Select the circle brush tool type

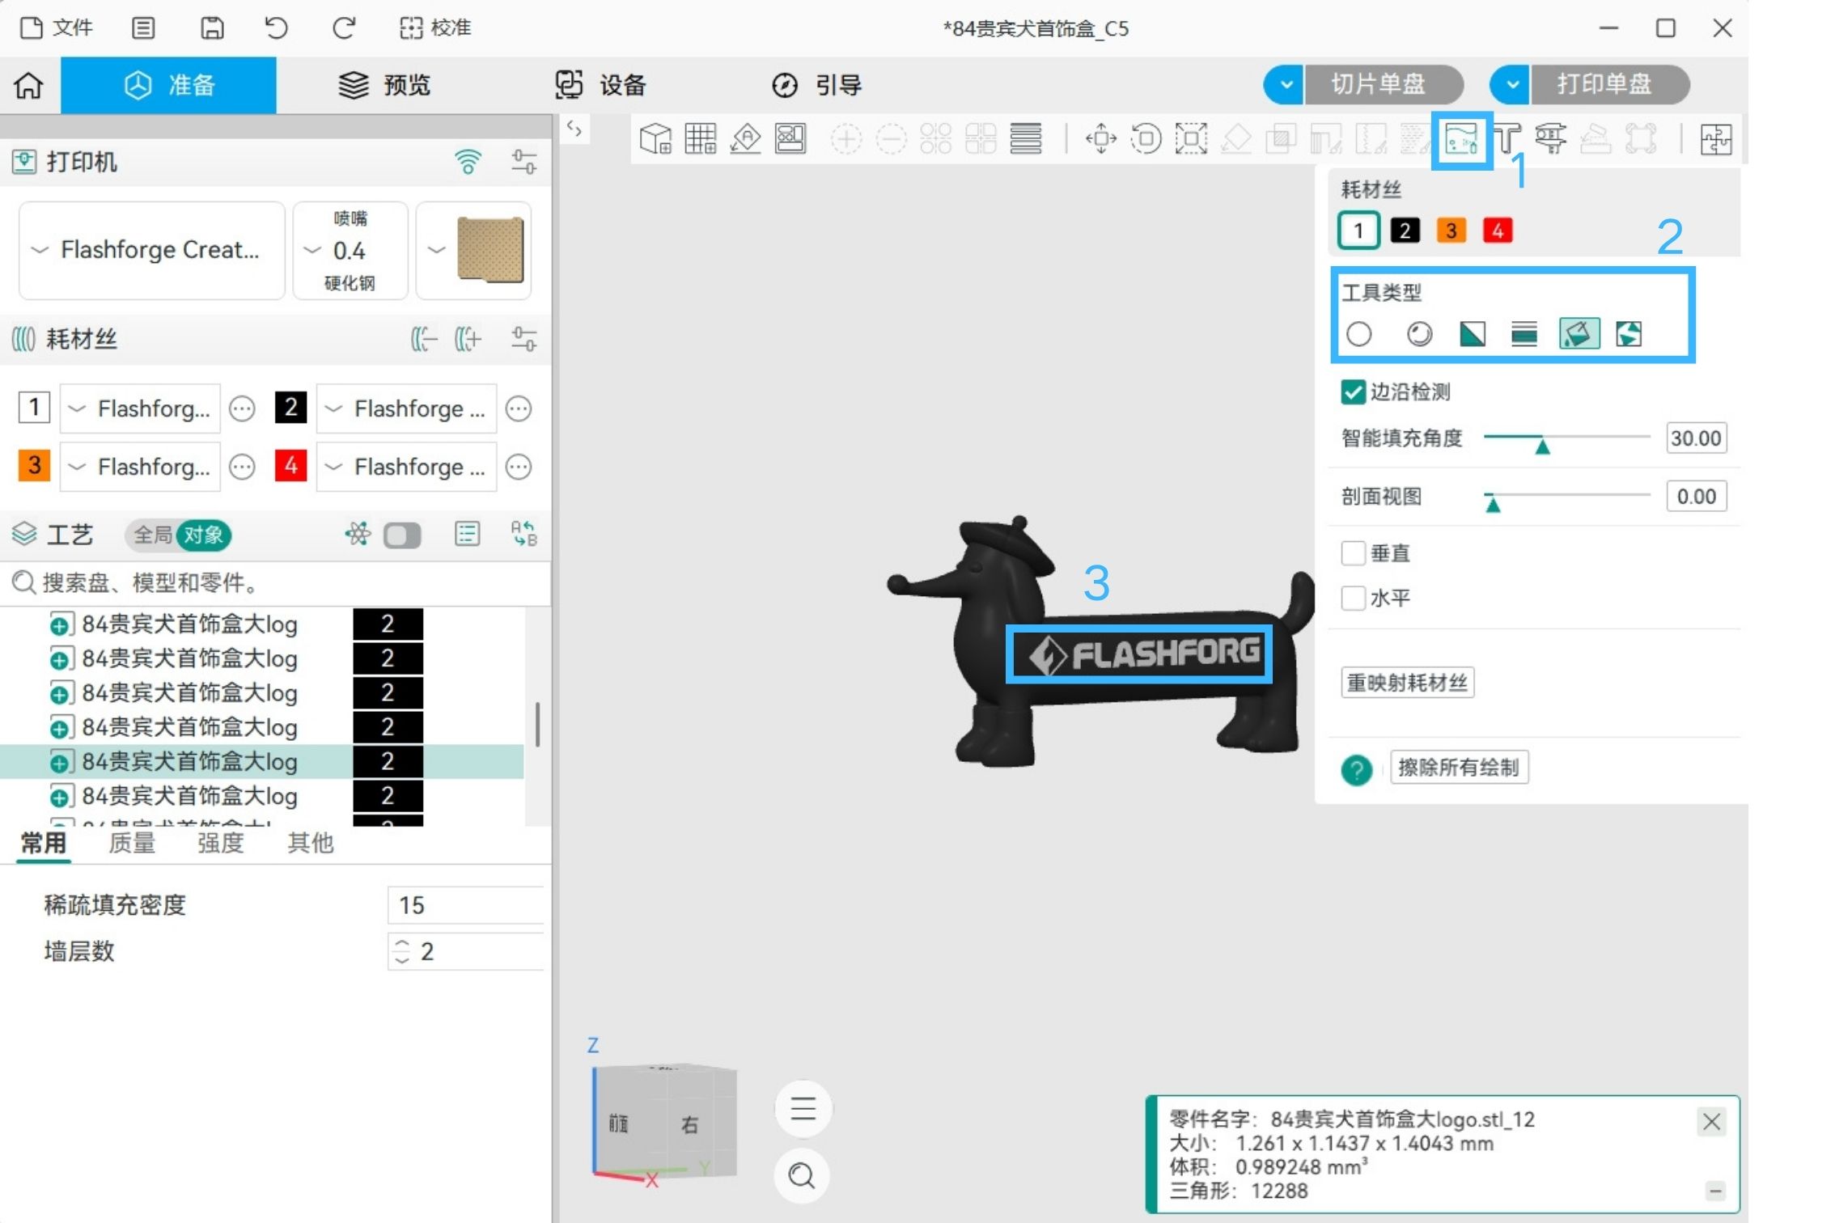point(1359,334)
